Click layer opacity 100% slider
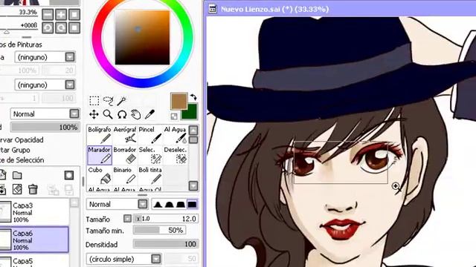476x267 pixels. [45, 127]
